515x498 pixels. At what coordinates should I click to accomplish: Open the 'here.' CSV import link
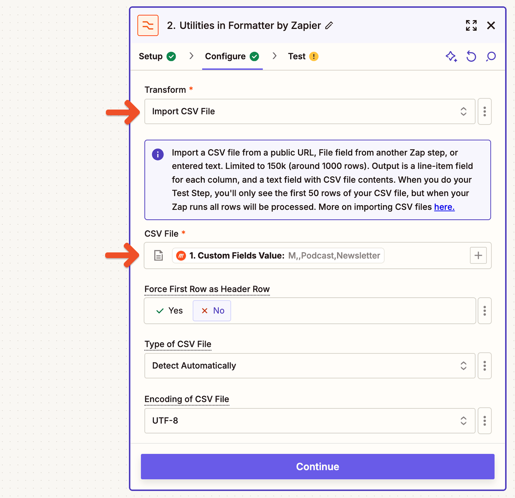tap(444, 207)
